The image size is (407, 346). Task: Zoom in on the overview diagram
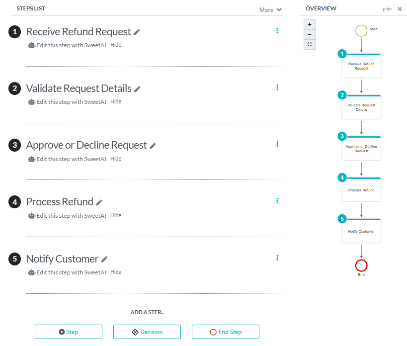tap(310, 24)
